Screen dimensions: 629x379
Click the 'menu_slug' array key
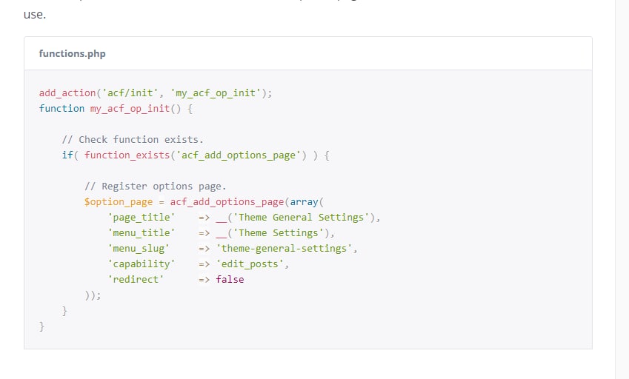(139, 249)
